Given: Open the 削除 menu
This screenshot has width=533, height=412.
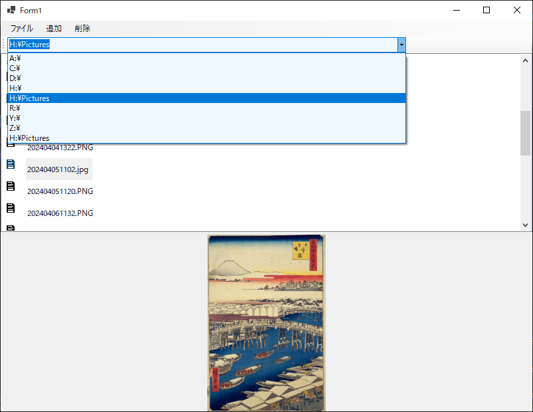Looking at the screenshot, I should coord(82,29).
